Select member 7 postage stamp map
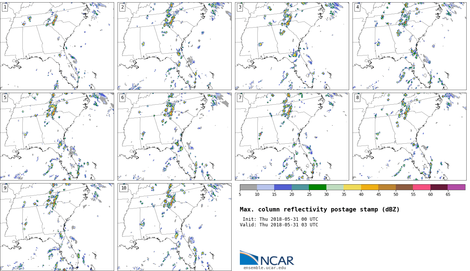The height and width of the screenshot is (271, 470). pos(292,137)
